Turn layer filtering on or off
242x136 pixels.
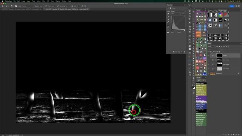point(228,46)
